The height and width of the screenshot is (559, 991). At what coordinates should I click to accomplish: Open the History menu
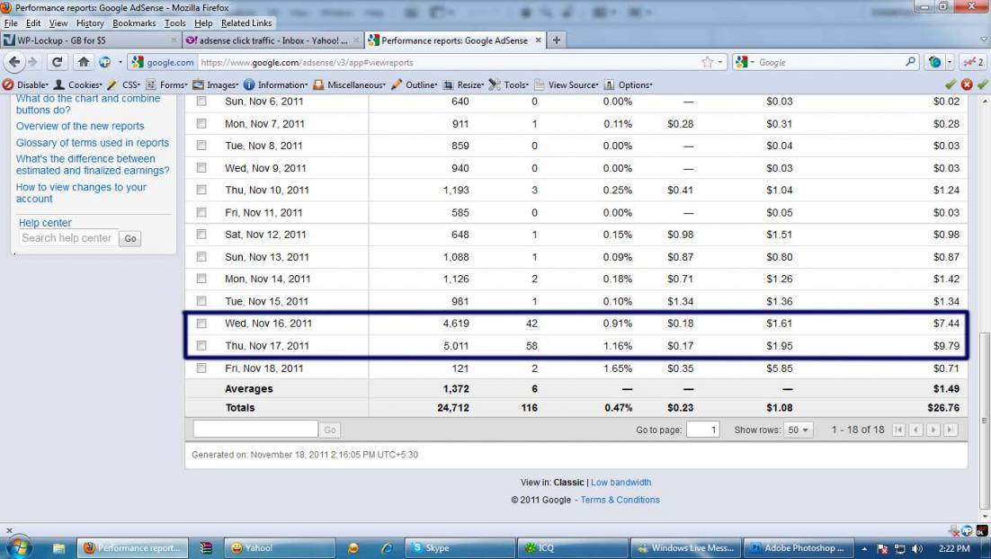pos(90,22)
